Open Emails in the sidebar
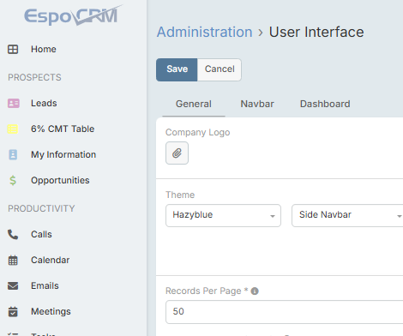This screenshot has width=403, height=336. tap(45, 285)
